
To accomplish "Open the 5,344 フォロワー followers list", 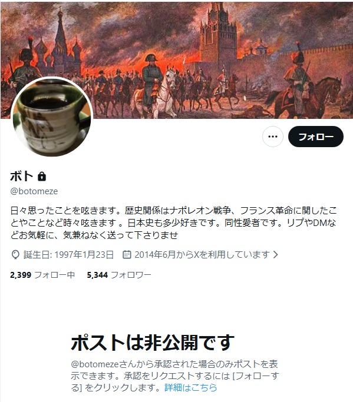I will coord(119,275).
